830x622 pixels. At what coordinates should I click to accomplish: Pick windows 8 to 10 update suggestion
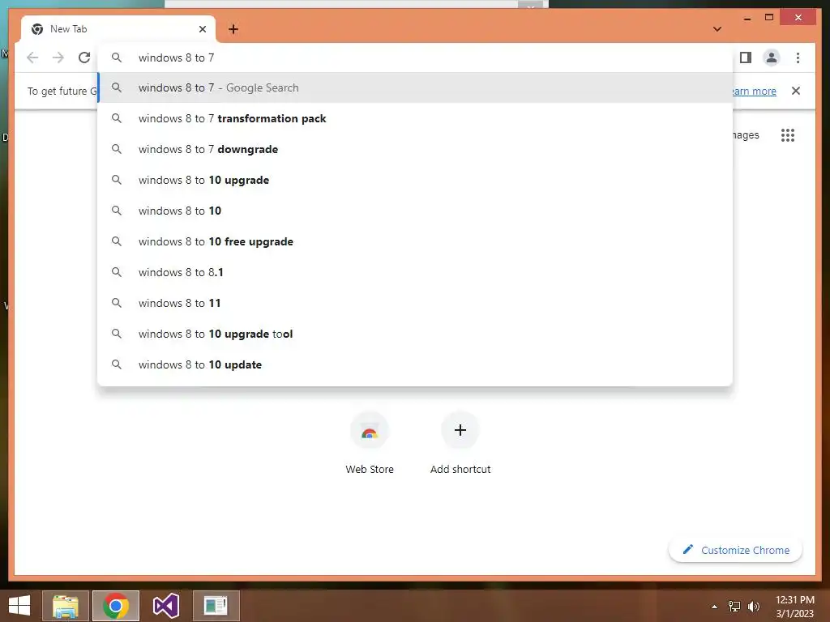click(416, 364)
